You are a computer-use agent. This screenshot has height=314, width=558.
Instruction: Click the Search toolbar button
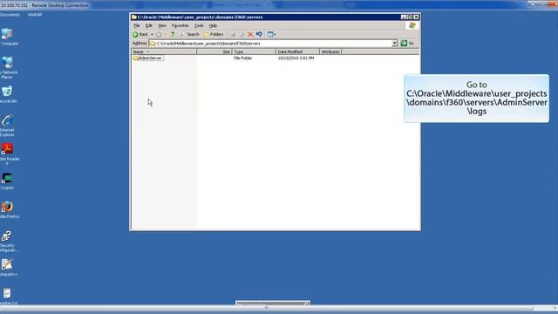[x=189, y=35]
